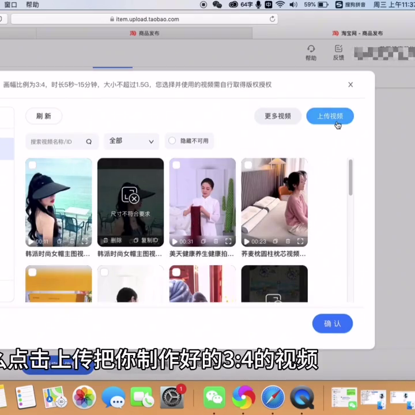Fullscreen icon on 00:23 pillow video
The image size is (415, 415).
[x=300, y=241]
